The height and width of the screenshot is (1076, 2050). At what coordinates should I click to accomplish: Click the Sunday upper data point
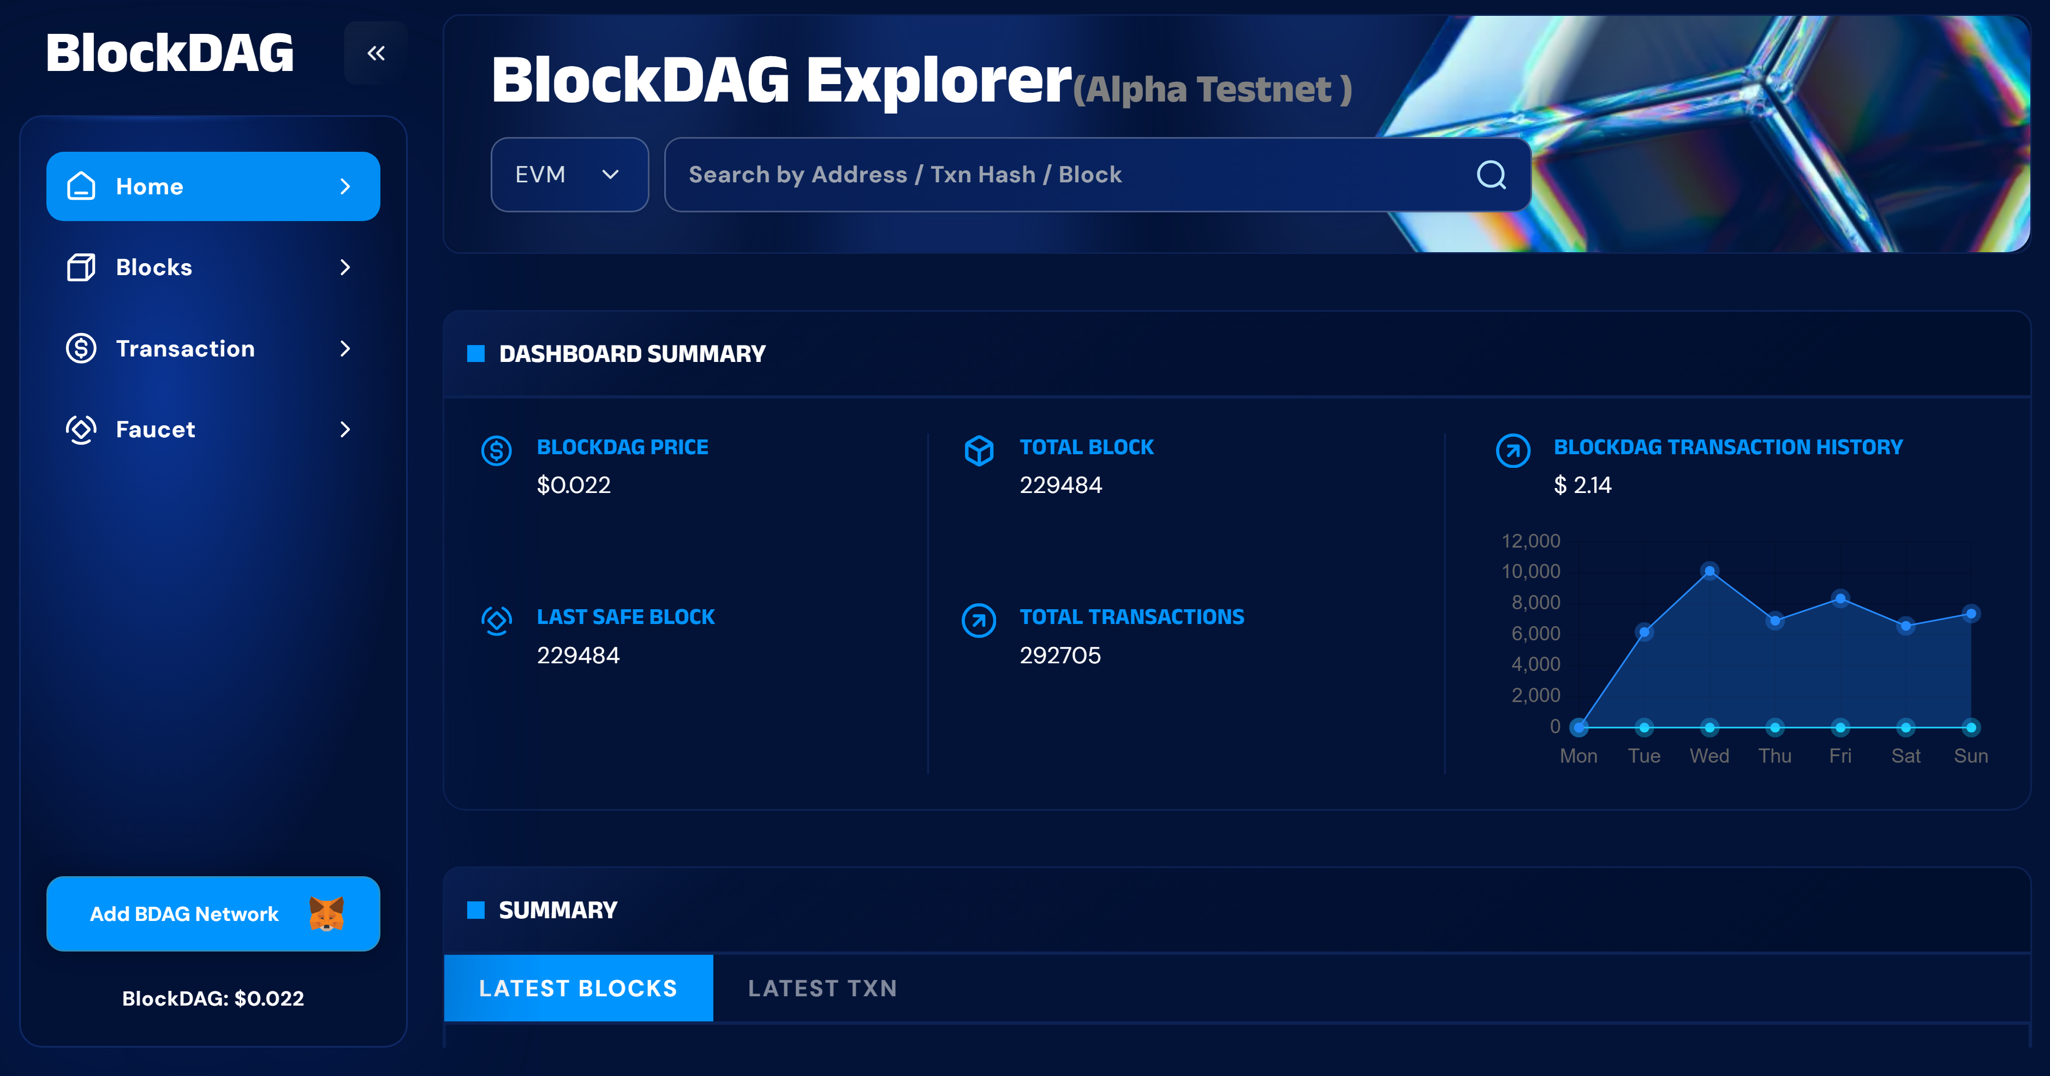1970,614
